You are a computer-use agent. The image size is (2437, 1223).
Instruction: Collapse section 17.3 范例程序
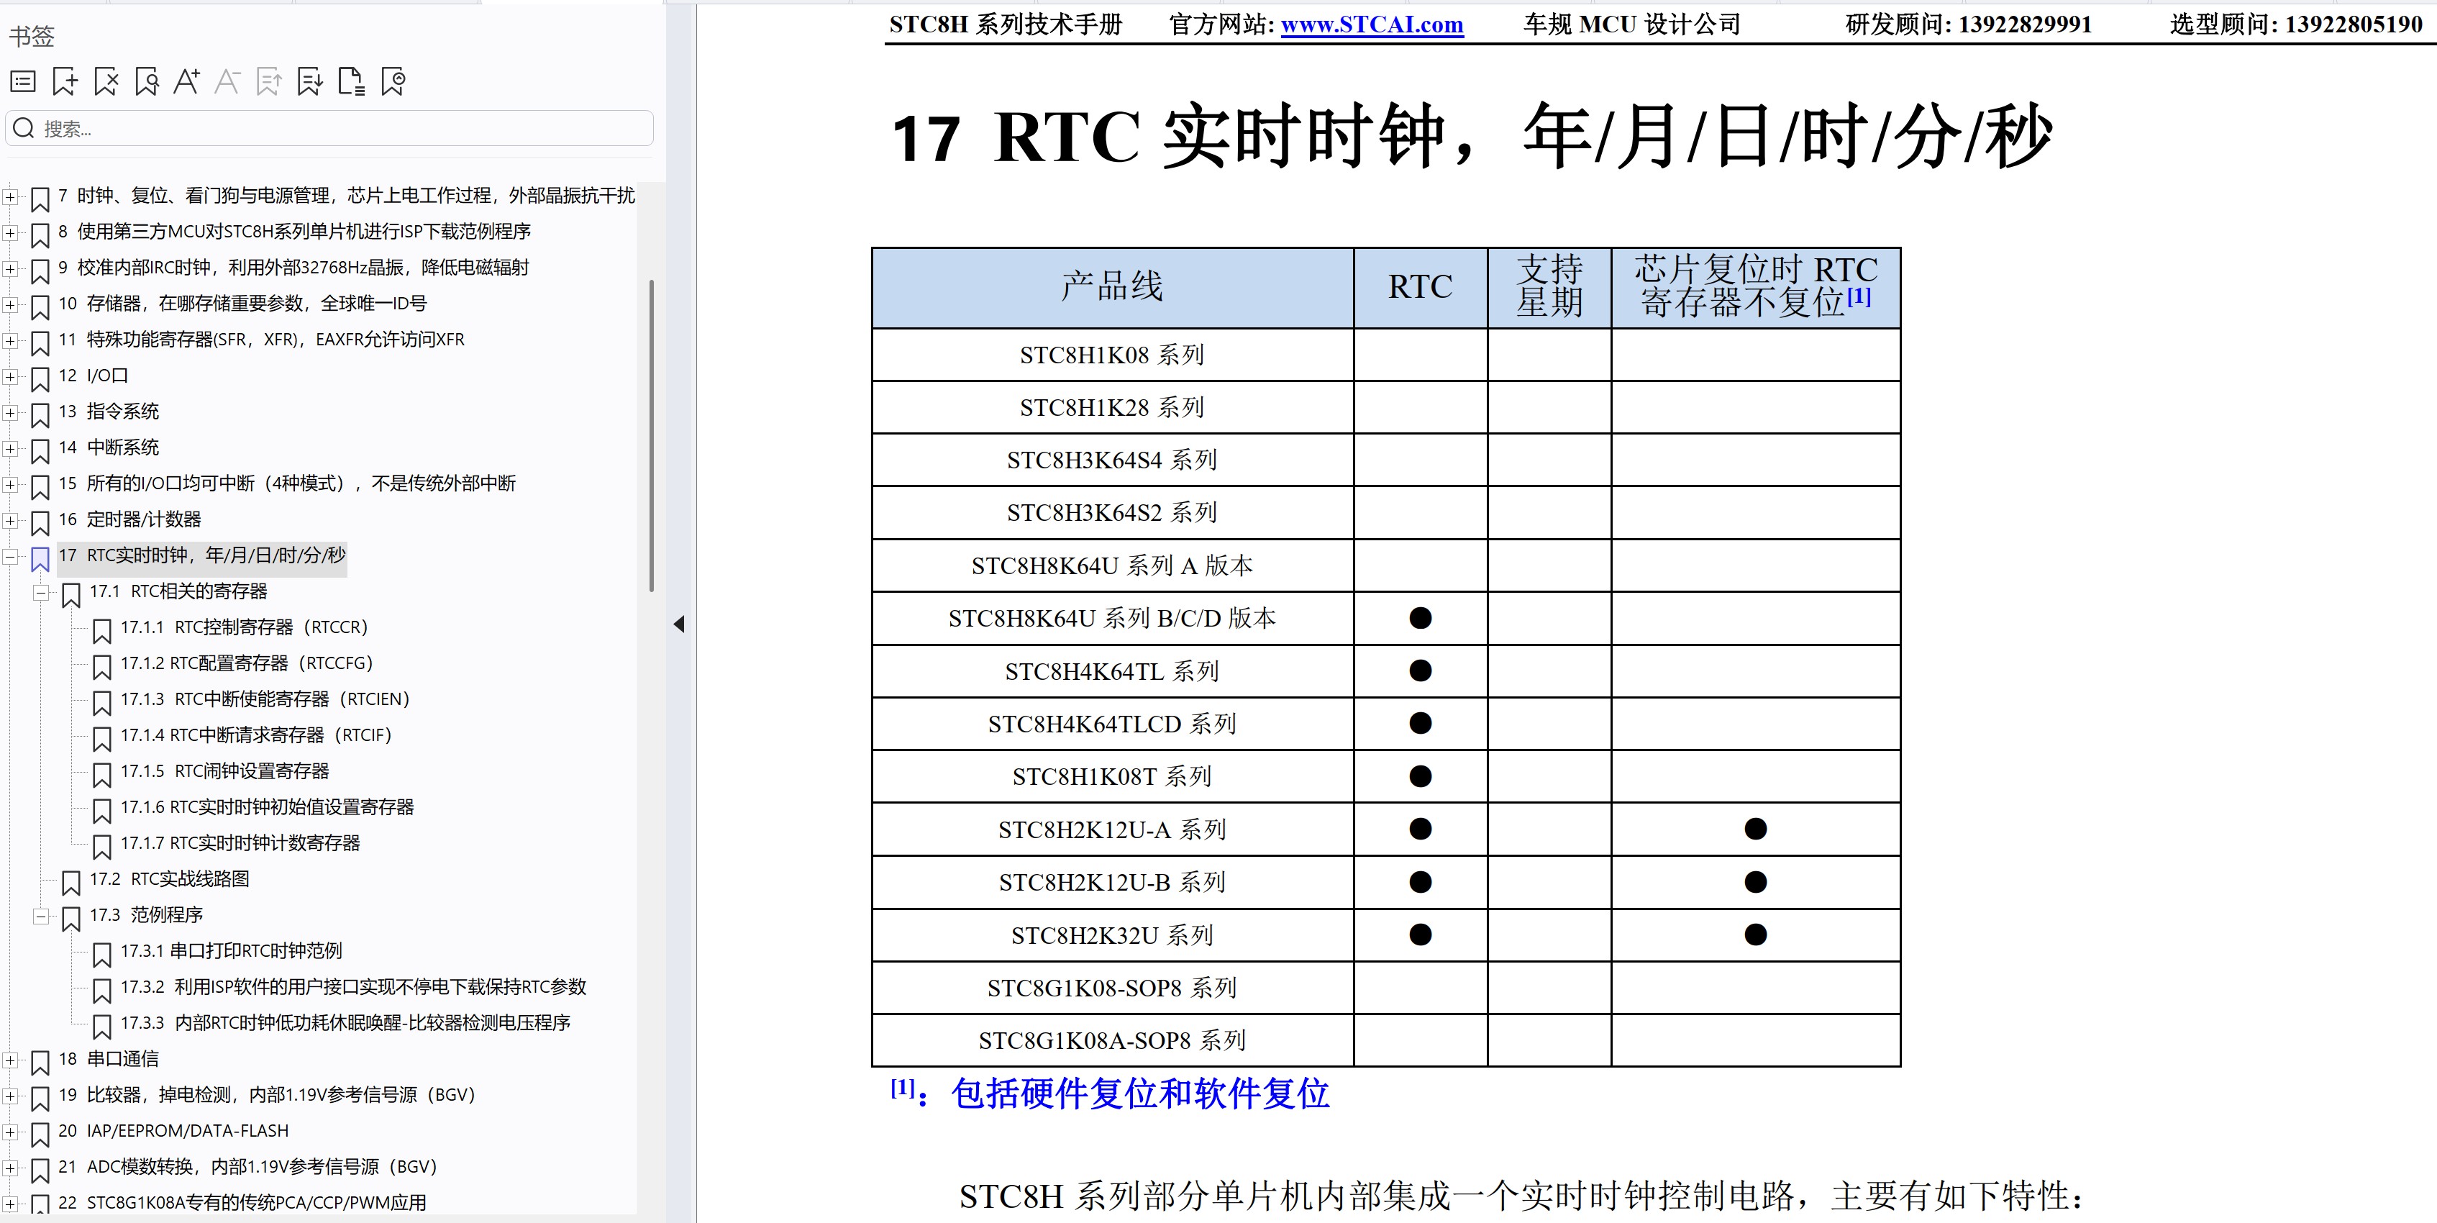click(41, 916)
